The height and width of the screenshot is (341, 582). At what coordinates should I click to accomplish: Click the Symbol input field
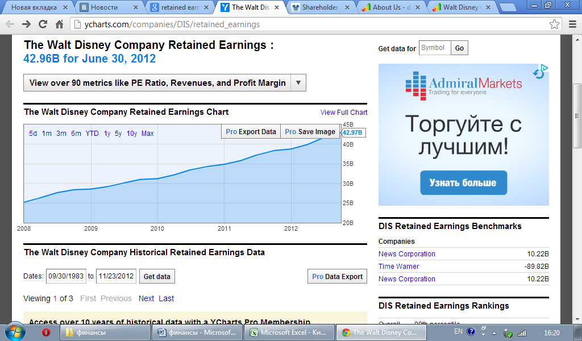435,48
